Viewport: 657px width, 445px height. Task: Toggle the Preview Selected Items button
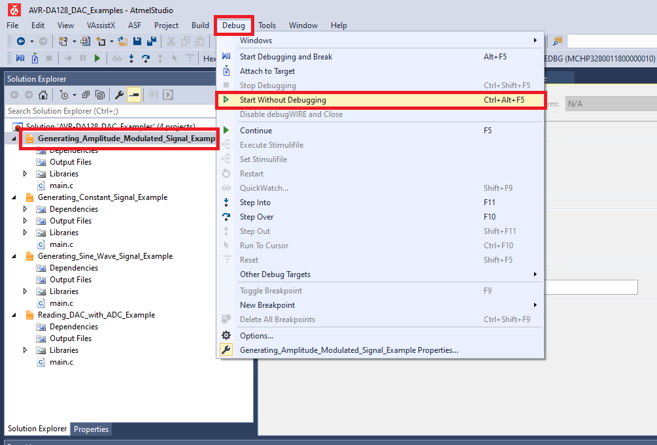tap(134, 95)
